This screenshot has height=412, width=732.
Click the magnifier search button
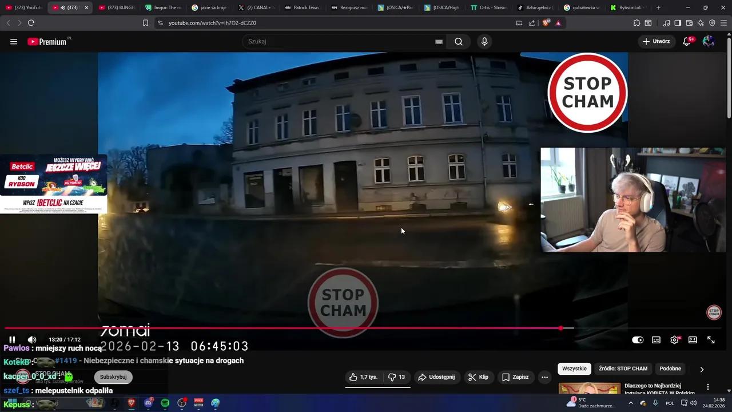pos(459,41)
